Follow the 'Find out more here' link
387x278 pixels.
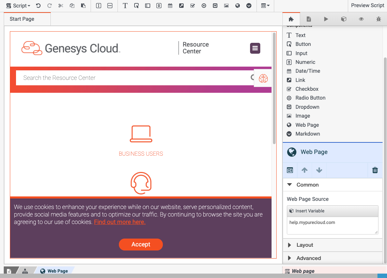click(120, 222)
